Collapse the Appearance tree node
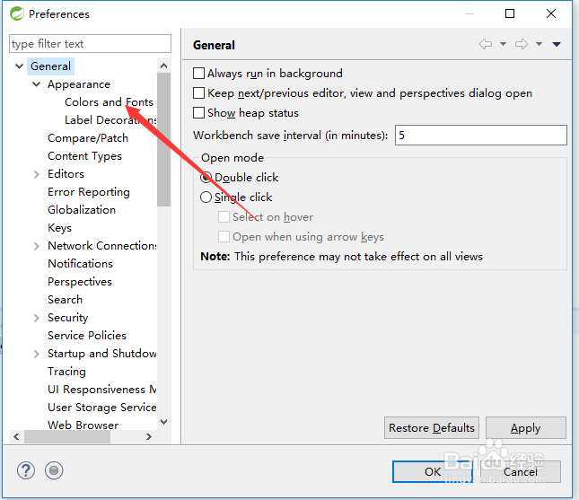The height and width of the screenshot is (500, 579). [37, 84]
